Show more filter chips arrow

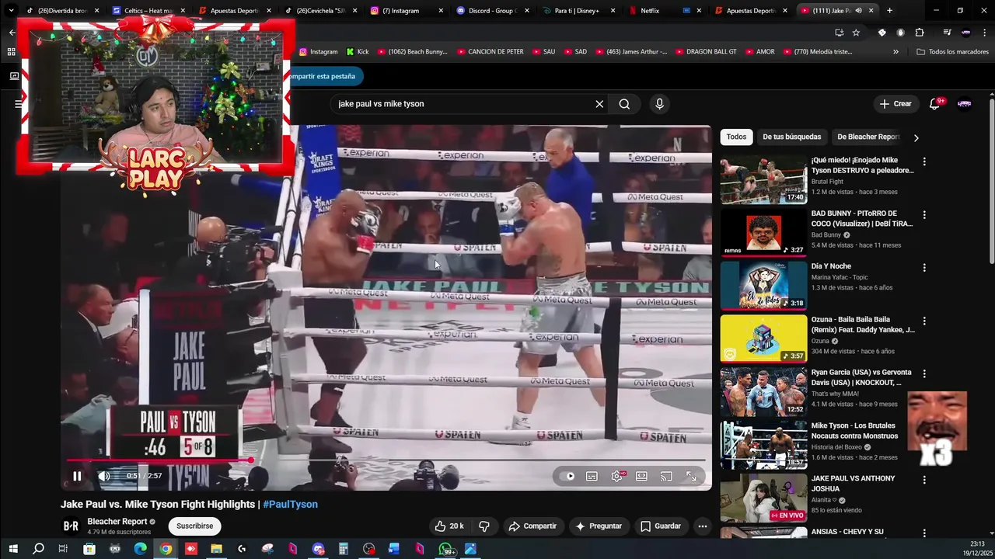pos(916,137)
